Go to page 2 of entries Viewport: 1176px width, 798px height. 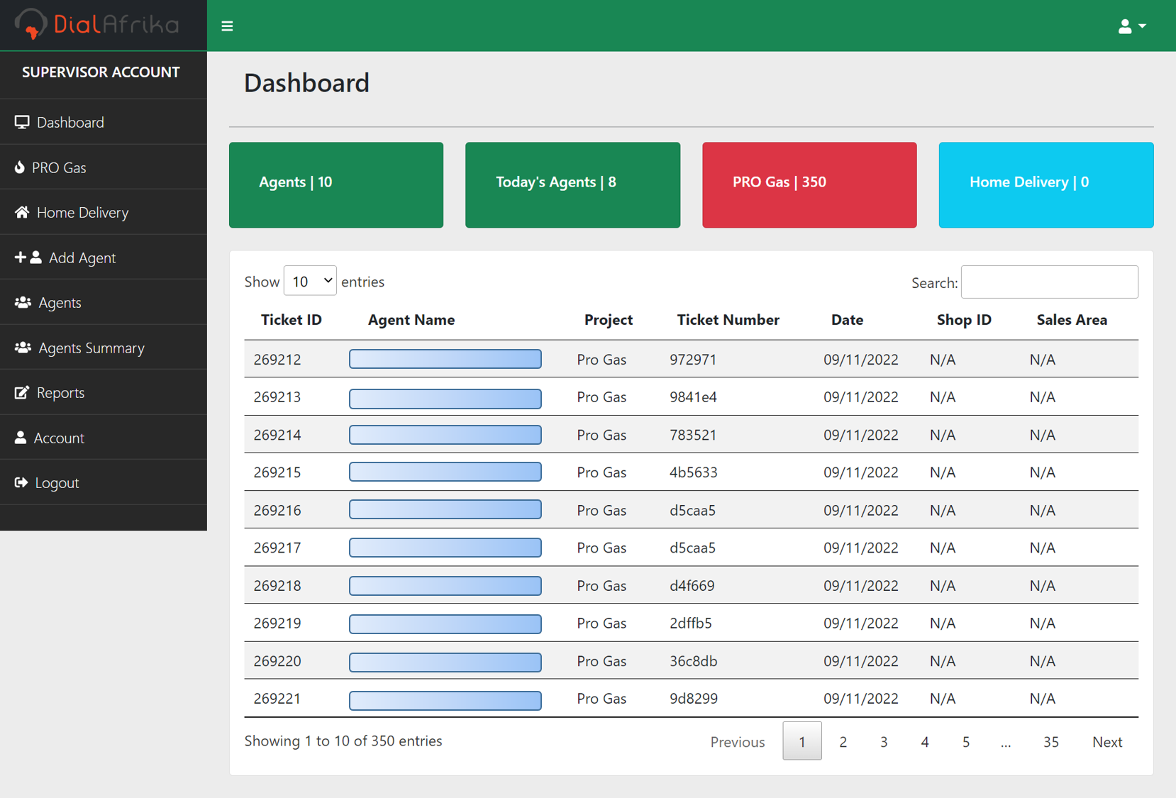click(843, 741)
